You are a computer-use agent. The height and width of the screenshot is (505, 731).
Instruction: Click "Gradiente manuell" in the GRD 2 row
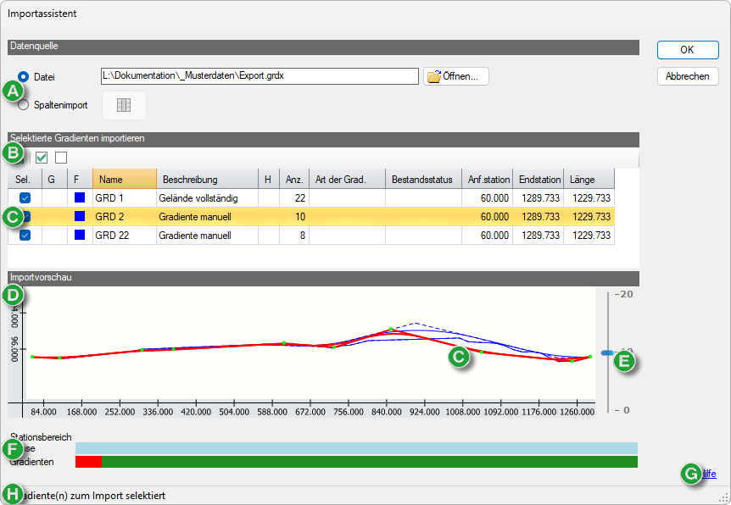[x=208, y=217]
